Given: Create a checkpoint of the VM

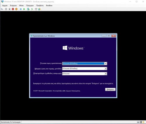Looking at the screenshot, I should pyautogui.click(x=28, y=9).
